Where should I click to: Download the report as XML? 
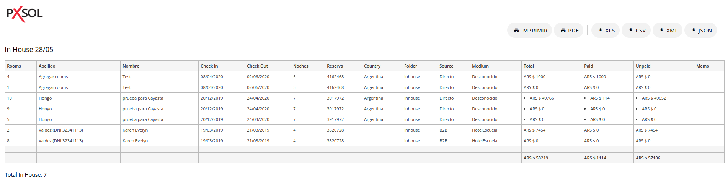pos(668,31)
